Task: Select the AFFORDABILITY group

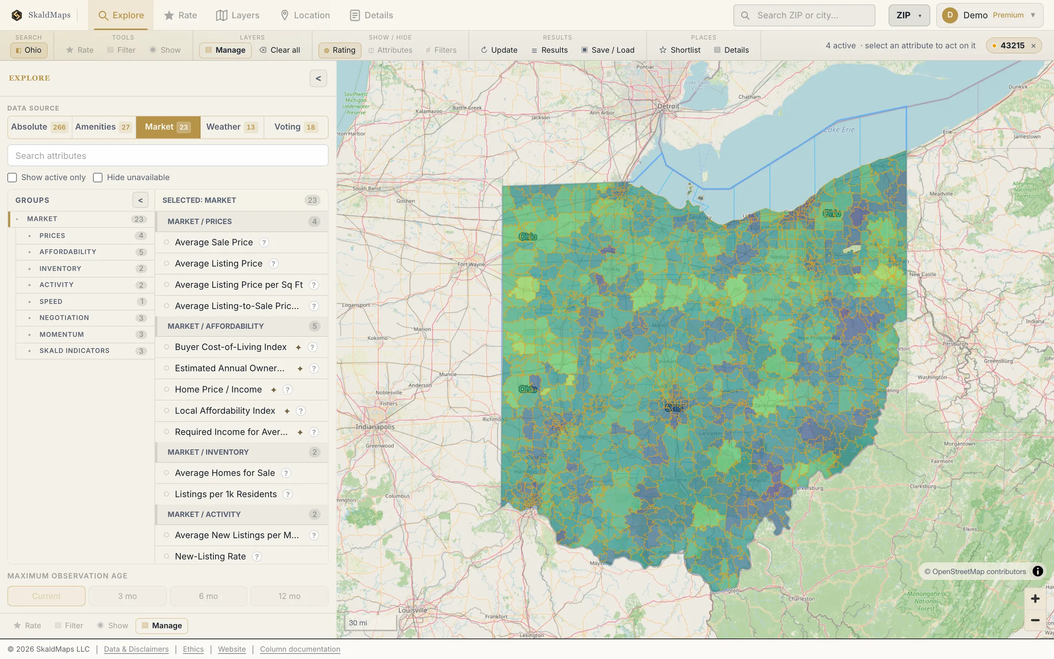Action: click(x=85, y=252)
